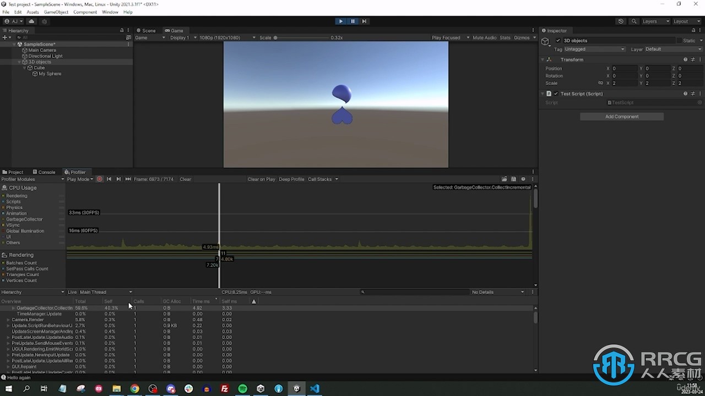Switch to the Console tab

(x=44, y=172)
